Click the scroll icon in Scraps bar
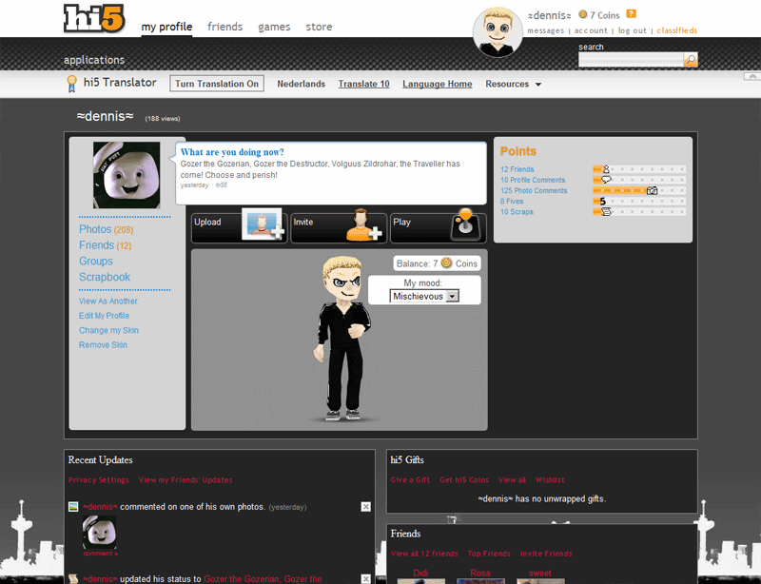Viewport: 761px width, 584px height. click(x=606, y=212)
